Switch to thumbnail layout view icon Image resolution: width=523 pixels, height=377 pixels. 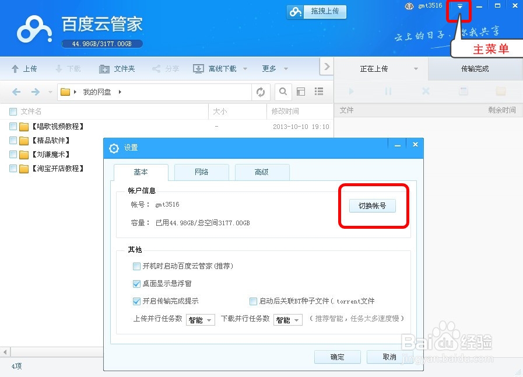tap(301, 92)
